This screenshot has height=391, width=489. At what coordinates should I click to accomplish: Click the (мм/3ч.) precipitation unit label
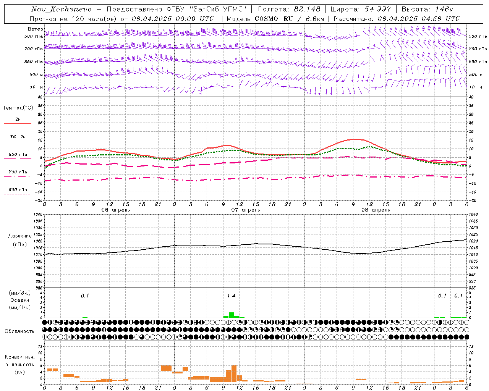[x=20, y=293]
